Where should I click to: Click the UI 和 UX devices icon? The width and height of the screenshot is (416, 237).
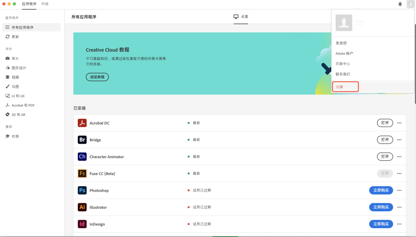7,96
